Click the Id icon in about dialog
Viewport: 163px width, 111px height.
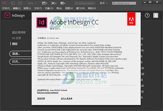tap(42, 22)
